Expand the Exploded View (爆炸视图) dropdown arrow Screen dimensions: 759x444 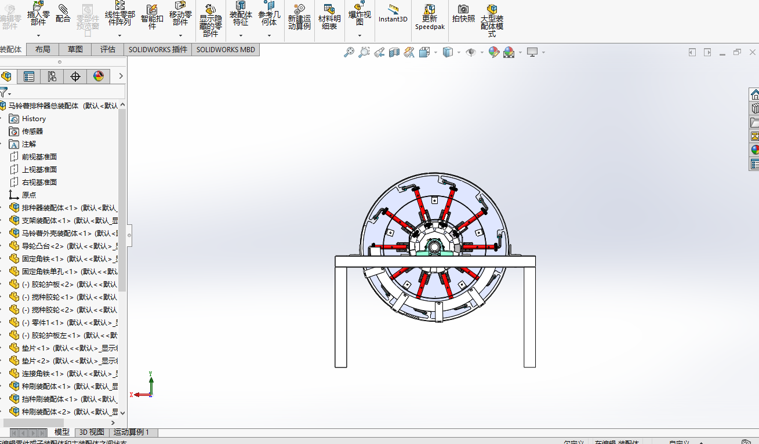pyautogui.click(x=359, y=35)
